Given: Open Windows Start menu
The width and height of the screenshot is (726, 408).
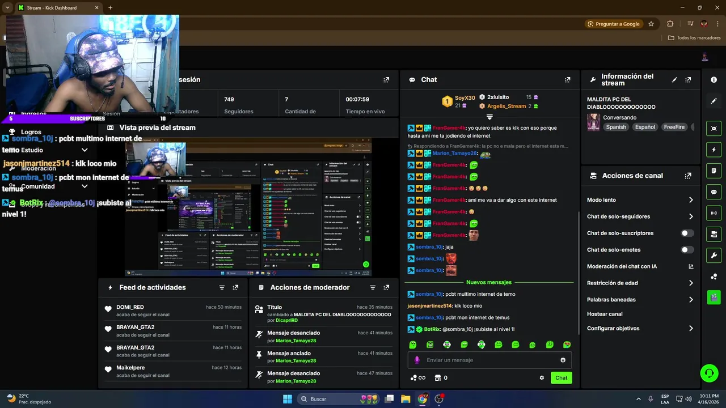Looking at the screenshot, I should [x=288, y=399].
